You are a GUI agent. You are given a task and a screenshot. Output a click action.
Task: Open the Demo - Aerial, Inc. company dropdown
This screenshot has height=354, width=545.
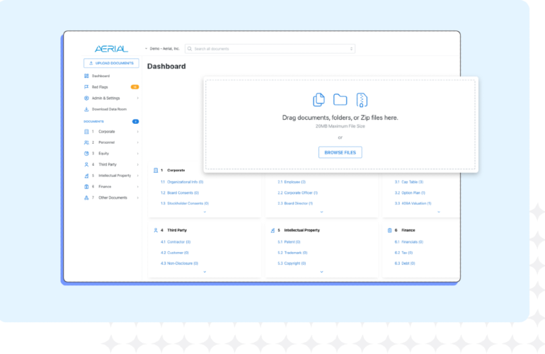[162, 49]
